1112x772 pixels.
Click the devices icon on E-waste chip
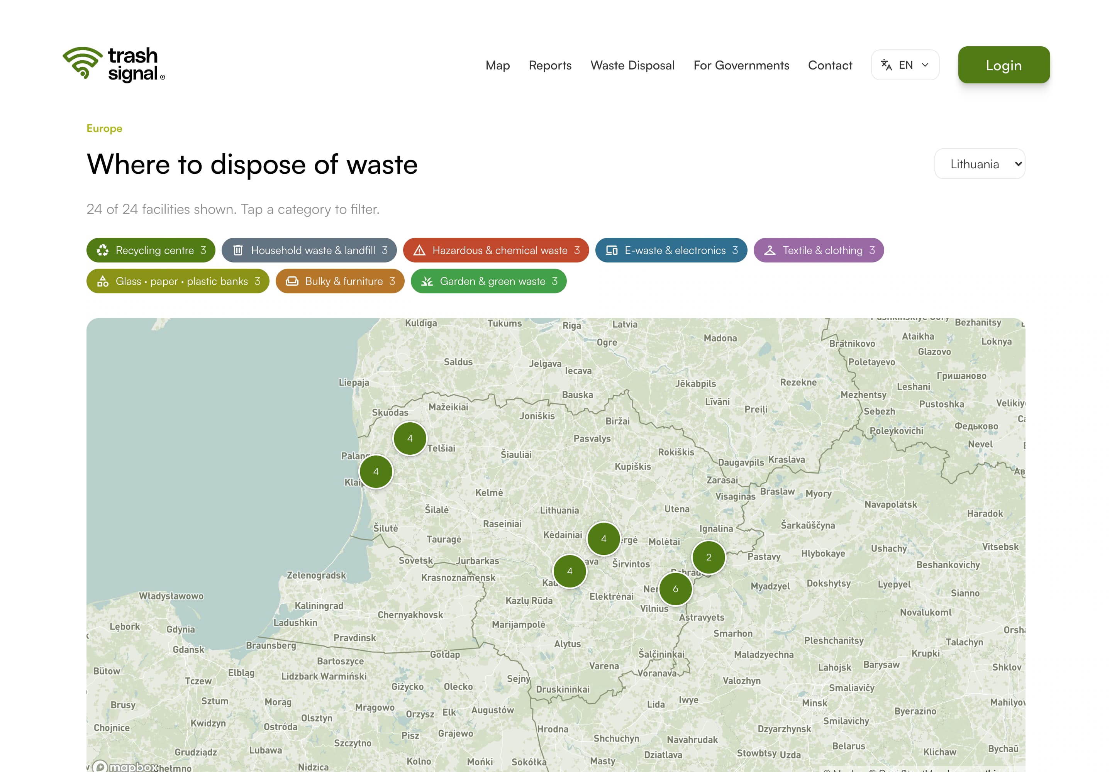[612, 250]
